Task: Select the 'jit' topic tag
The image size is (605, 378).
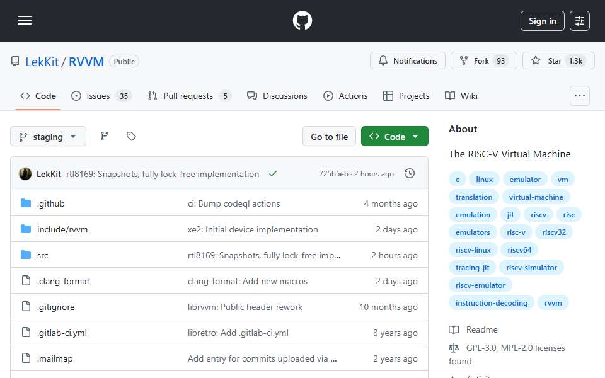Action: (510, 215)
